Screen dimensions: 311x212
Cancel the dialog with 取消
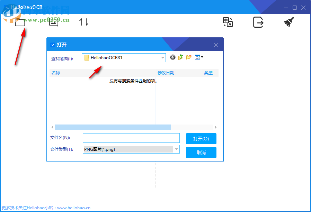click(x=201, y=152)
